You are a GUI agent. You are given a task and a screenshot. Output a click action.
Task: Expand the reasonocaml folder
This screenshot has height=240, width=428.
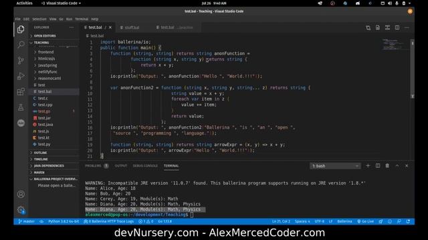(x=54, y=79)
